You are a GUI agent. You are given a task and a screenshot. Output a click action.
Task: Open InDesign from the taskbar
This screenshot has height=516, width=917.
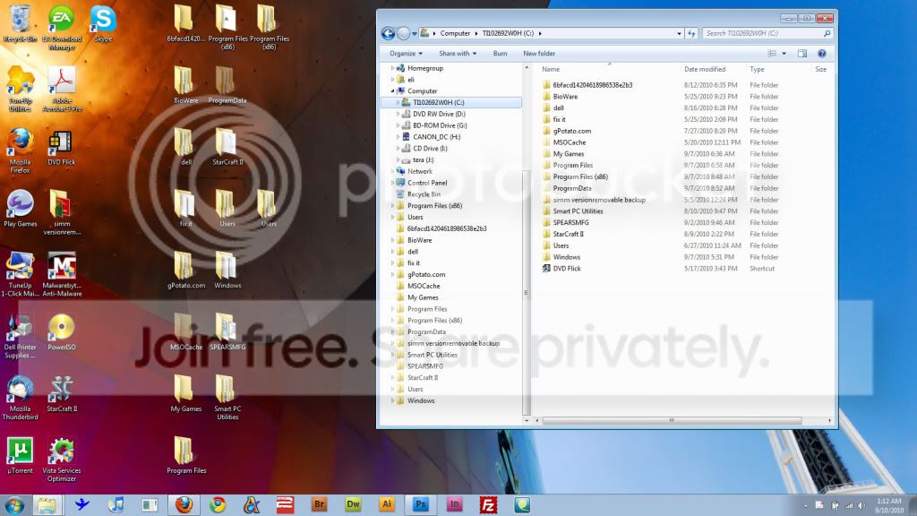tap(454, 504)
